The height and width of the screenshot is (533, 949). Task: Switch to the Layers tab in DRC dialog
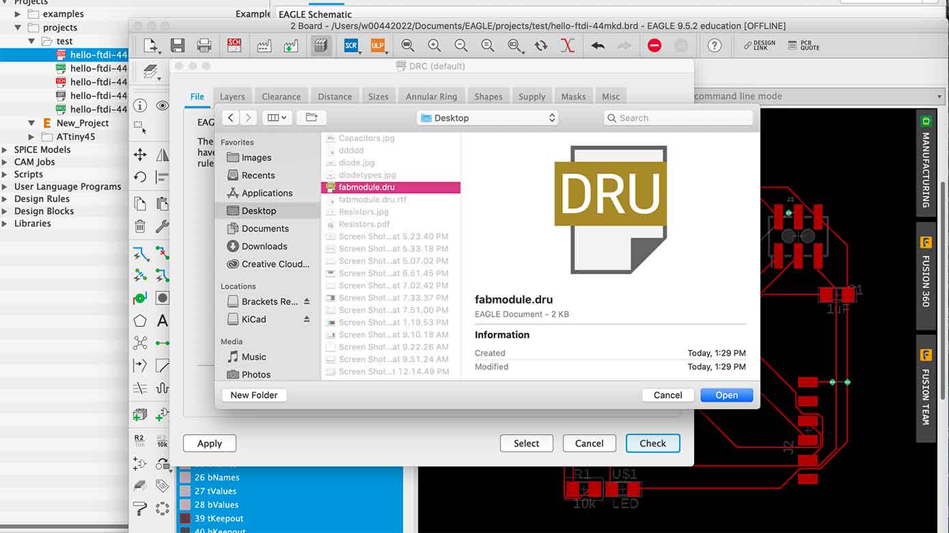click(x=232, y=97)
